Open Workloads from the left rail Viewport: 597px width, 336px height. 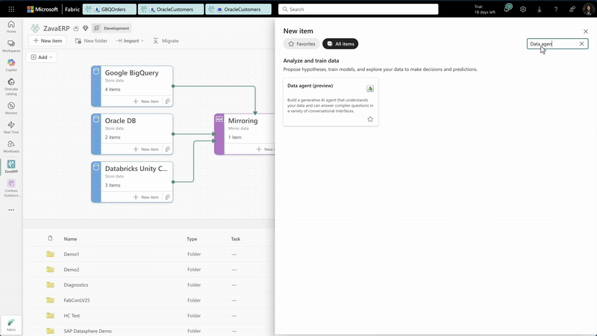[x=11, y=147]
